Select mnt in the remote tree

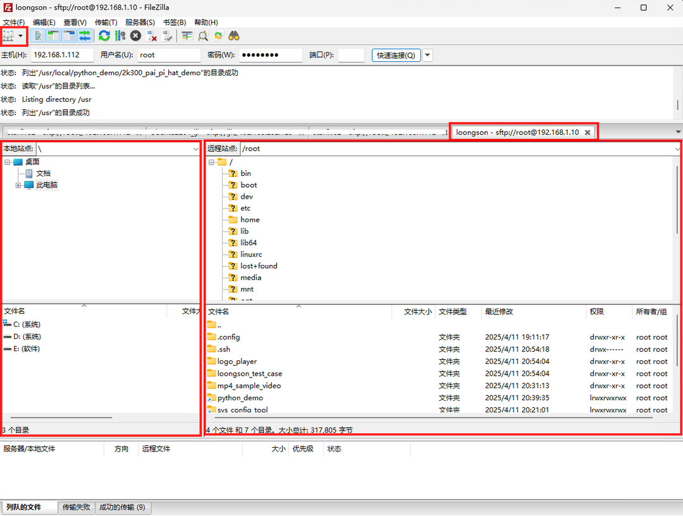(247, 289)
